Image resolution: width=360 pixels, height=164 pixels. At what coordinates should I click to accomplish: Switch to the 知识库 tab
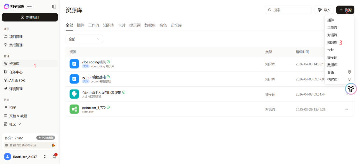(x=109, y=25)
